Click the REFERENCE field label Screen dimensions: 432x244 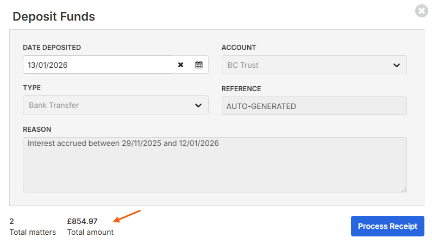pos(241,89)
